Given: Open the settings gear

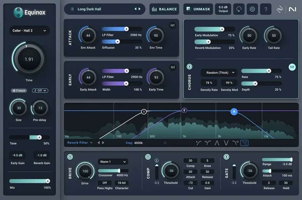Looking at the screenshot, I should [252, 9].
